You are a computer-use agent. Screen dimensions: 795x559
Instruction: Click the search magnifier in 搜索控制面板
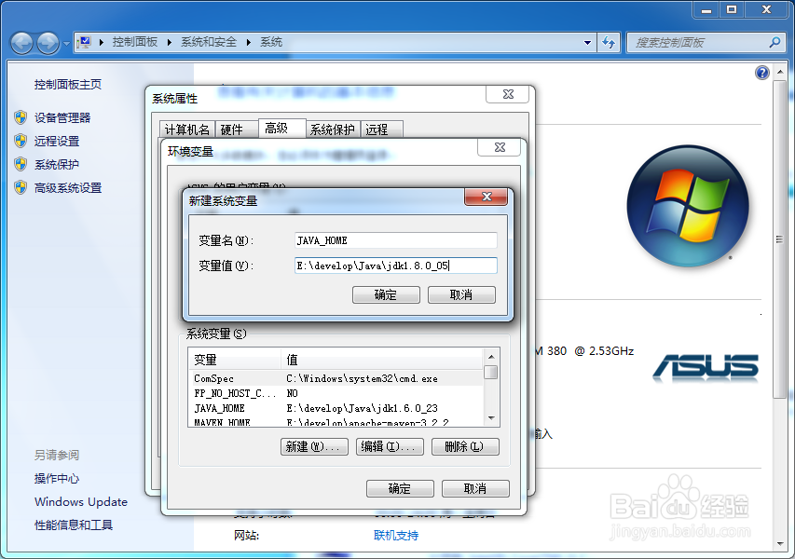tap(774, 42)
